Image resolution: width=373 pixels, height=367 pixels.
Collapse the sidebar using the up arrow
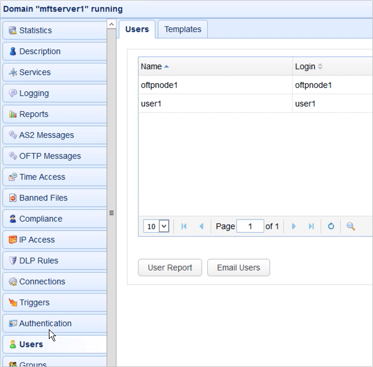pyautogui.click(x=111, y=24)
